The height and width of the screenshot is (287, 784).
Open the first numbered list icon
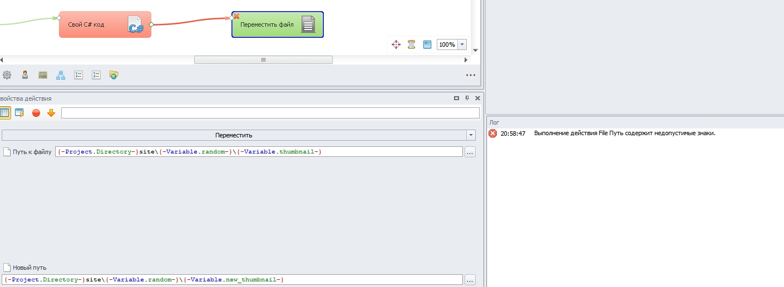(78, 75)
